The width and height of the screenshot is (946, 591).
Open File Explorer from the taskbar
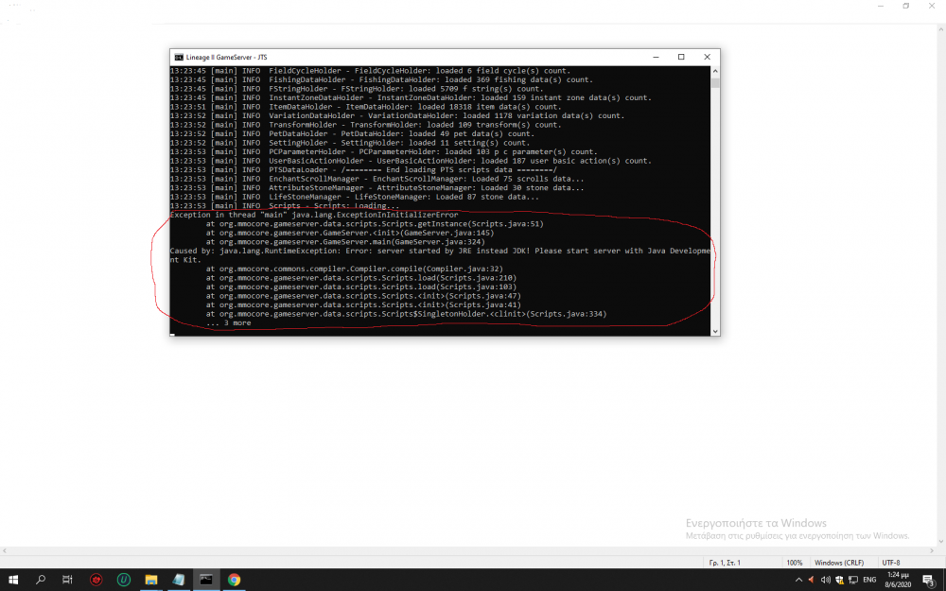[150, 579]
